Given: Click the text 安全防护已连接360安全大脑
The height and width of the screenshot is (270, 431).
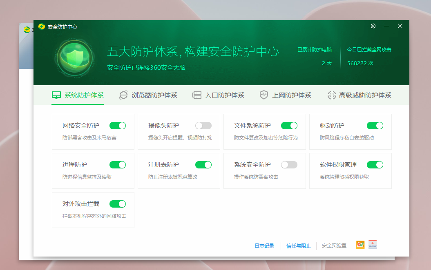Looking at the screenshot, I should [x=146, y=68].
